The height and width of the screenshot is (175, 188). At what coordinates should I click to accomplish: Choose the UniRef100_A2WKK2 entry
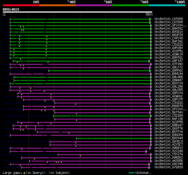point(169,96)
